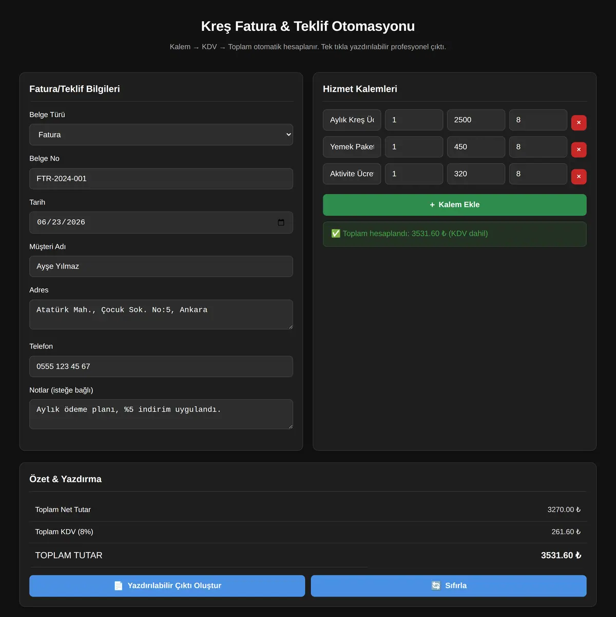Click into the Adres textarea
Viewport: 616px width, 617px height.
click(161, 314)
